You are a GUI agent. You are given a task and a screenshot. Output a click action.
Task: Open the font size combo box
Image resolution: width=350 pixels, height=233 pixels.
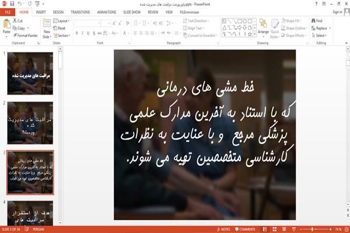pos(106,23)
